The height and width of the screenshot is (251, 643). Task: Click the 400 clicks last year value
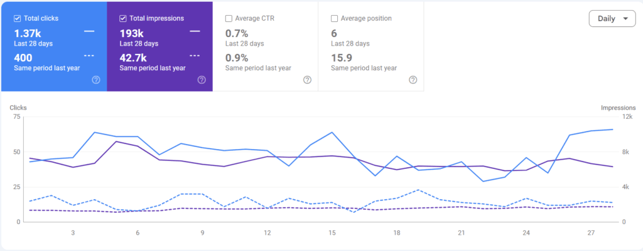(x=23, y=58)
